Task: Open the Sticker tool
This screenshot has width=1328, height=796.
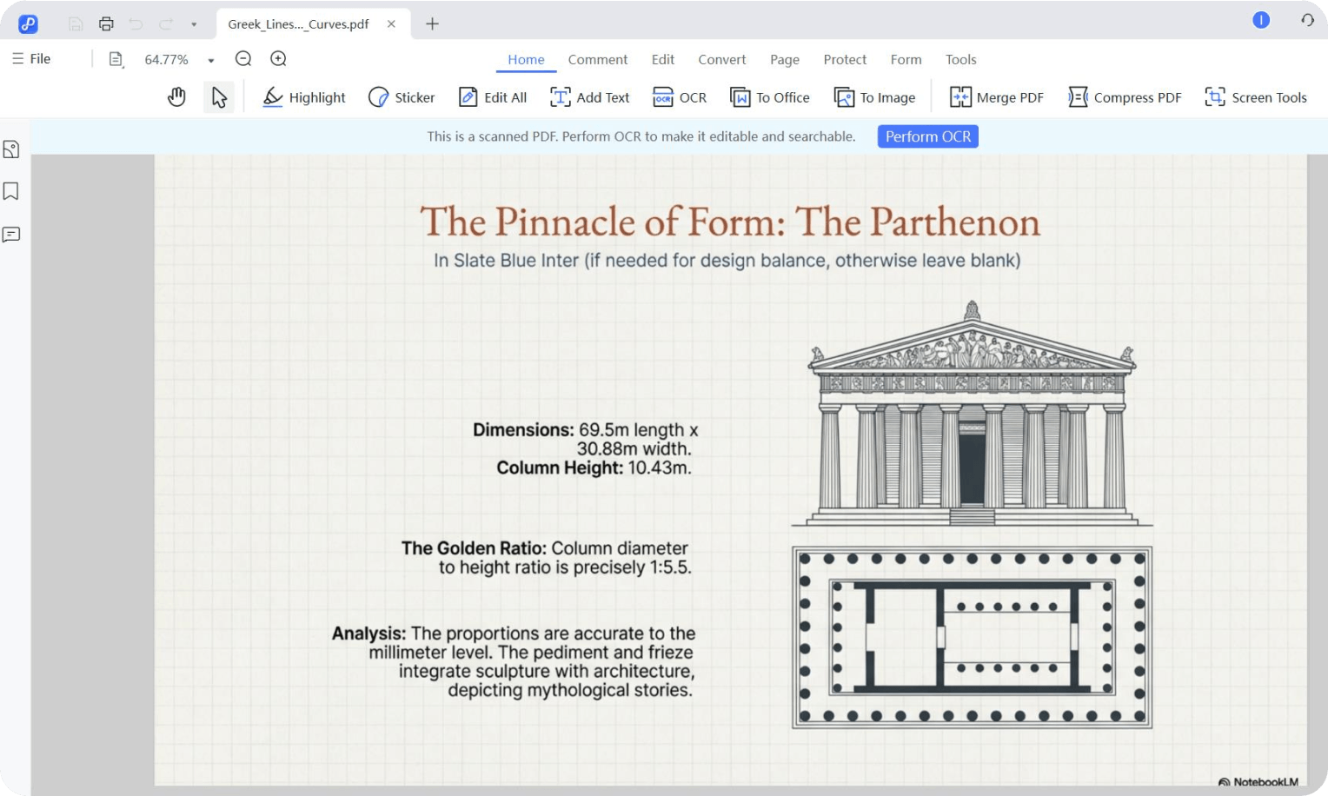Action: pyautogui.click(x=401, y=96)
